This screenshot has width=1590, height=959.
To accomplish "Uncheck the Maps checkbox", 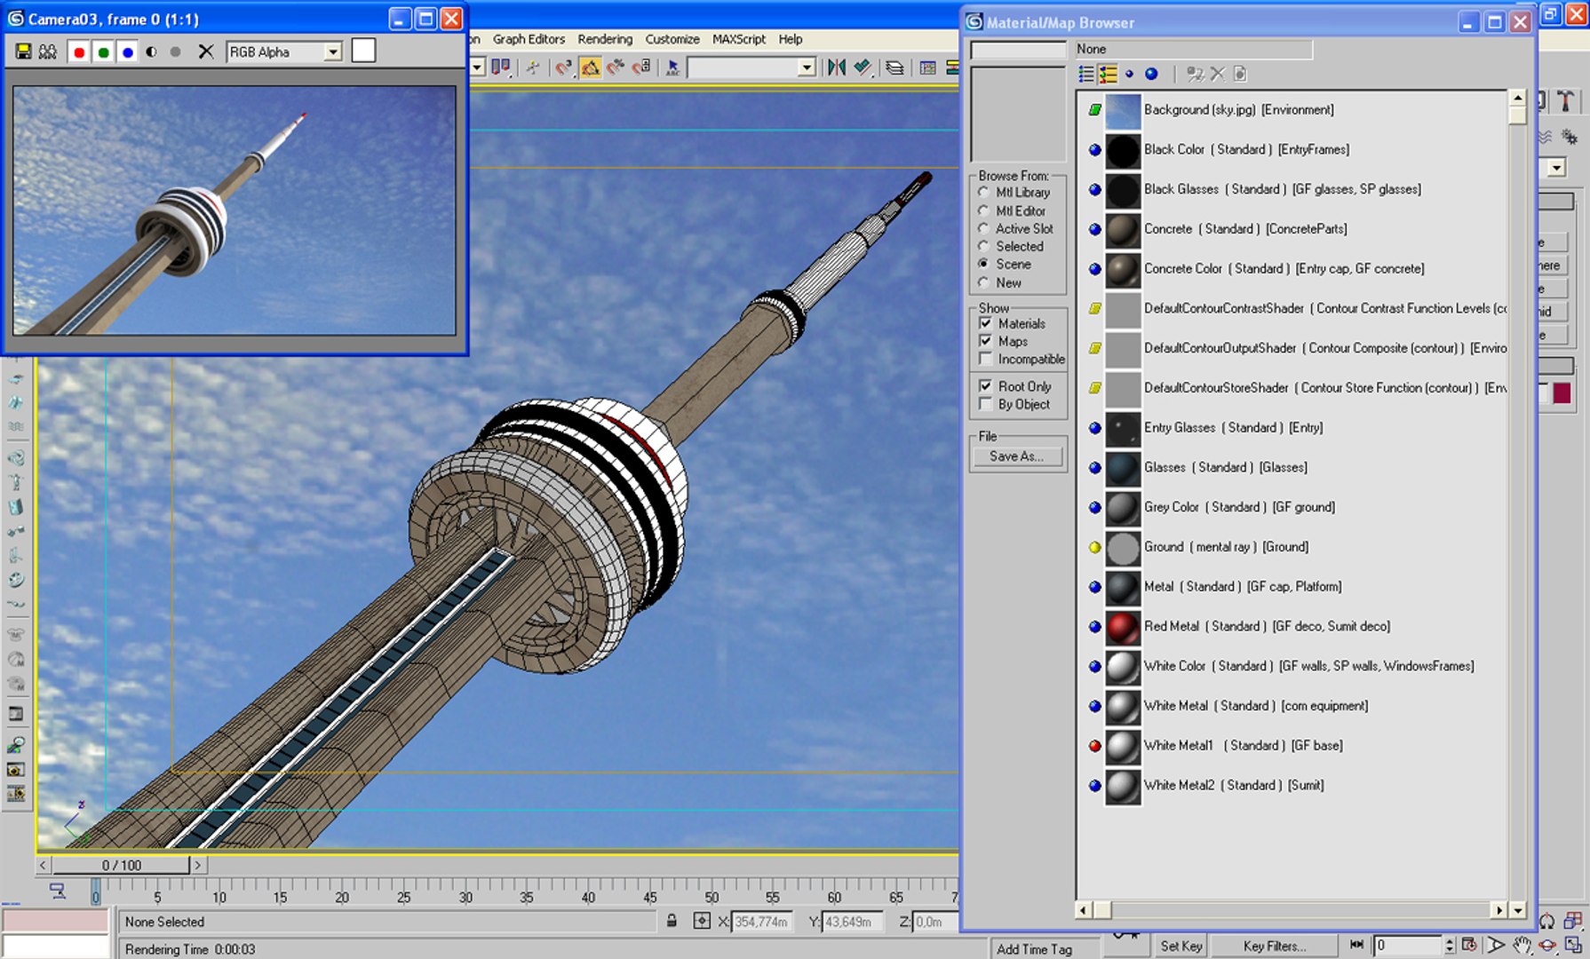I will 985,341.
